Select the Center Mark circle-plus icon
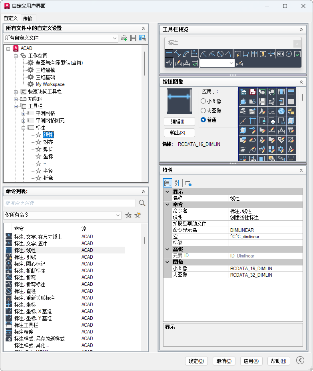The width and height of the screenshot is (313, 371). (289, 54)
